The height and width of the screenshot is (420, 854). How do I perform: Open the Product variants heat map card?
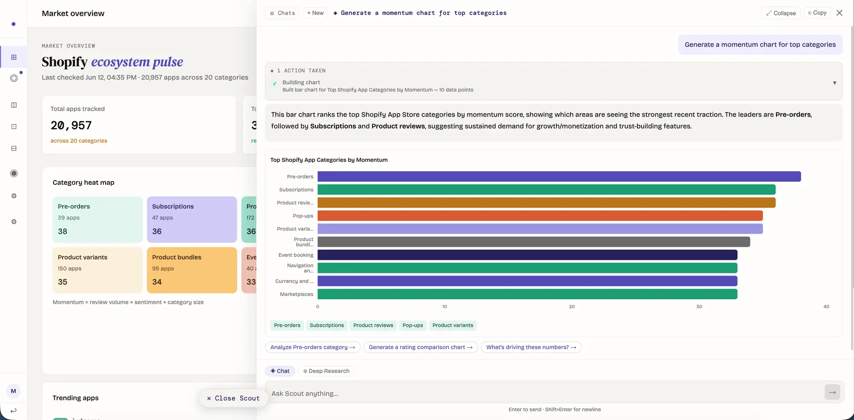pyautogui.click(x=98, y=270)
